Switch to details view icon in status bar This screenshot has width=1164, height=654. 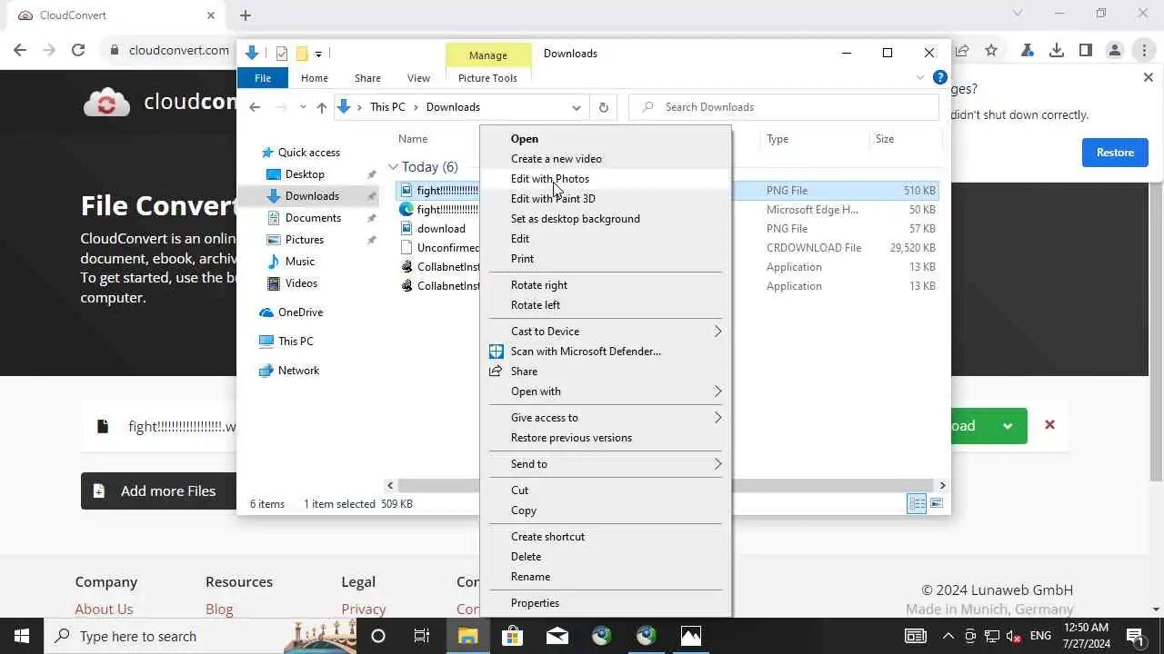[917, 503]
